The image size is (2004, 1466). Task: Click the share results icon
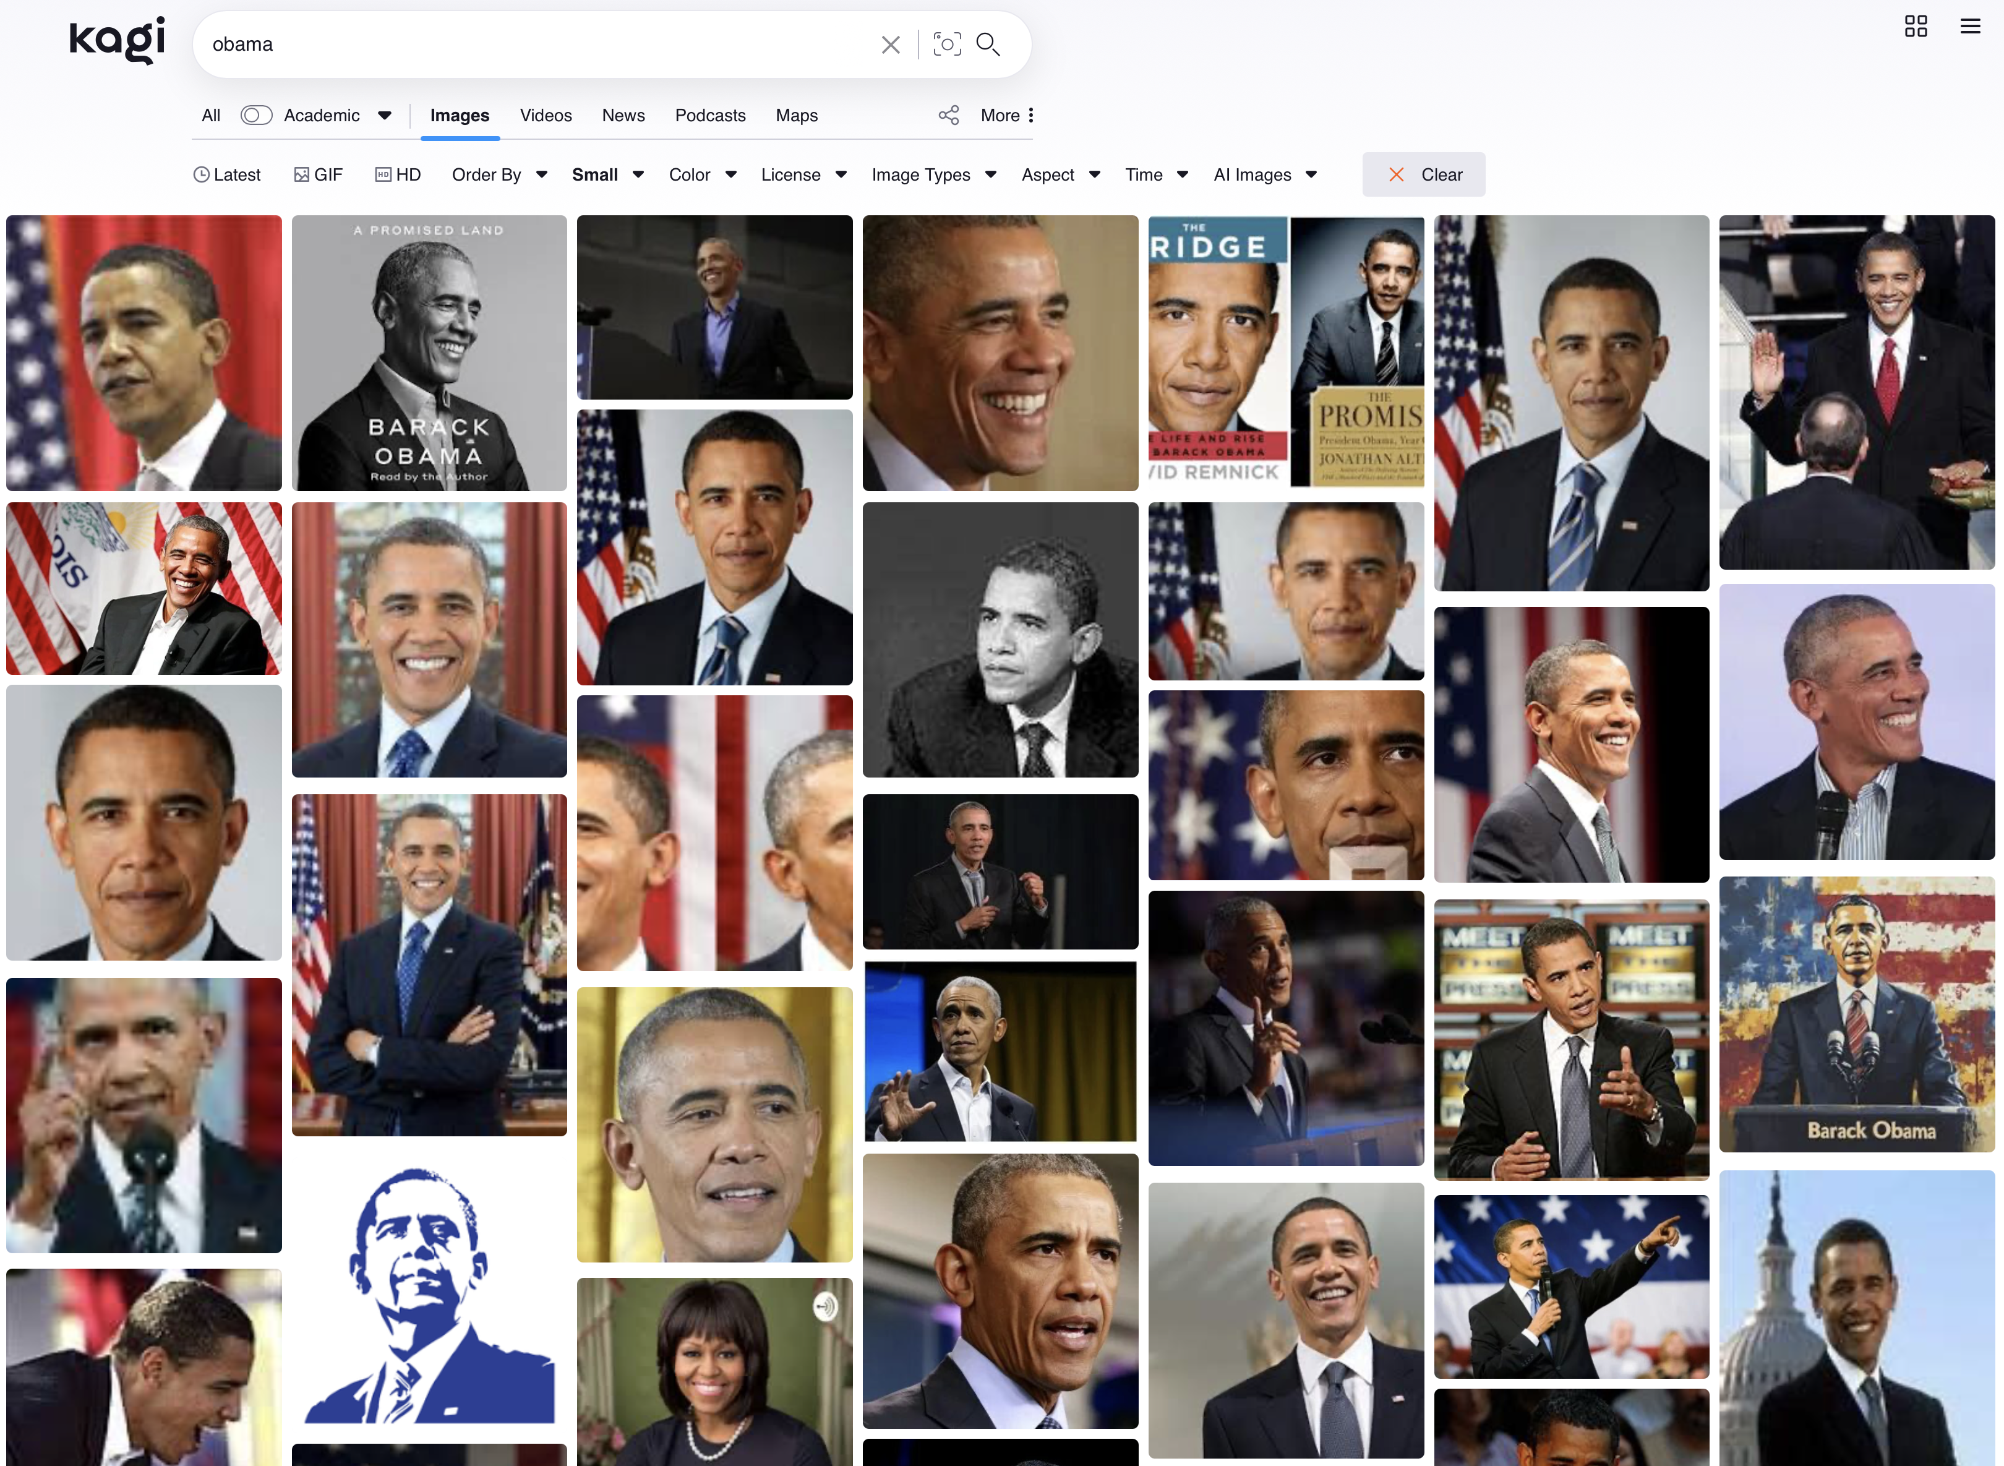click(x=948, y=116)
